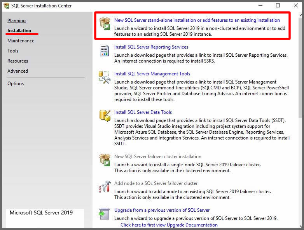Launch New SQL Server stand-alone installation link

(x=197, y=20)
